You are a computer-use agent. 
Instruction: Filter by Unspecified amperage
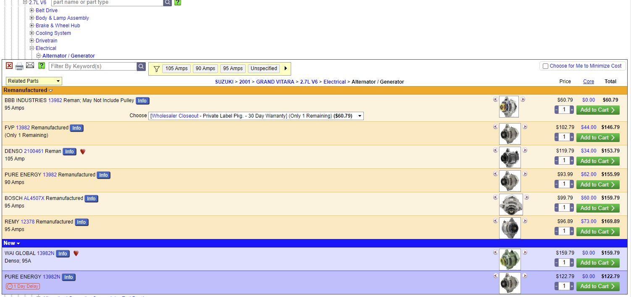click(264, 68)
